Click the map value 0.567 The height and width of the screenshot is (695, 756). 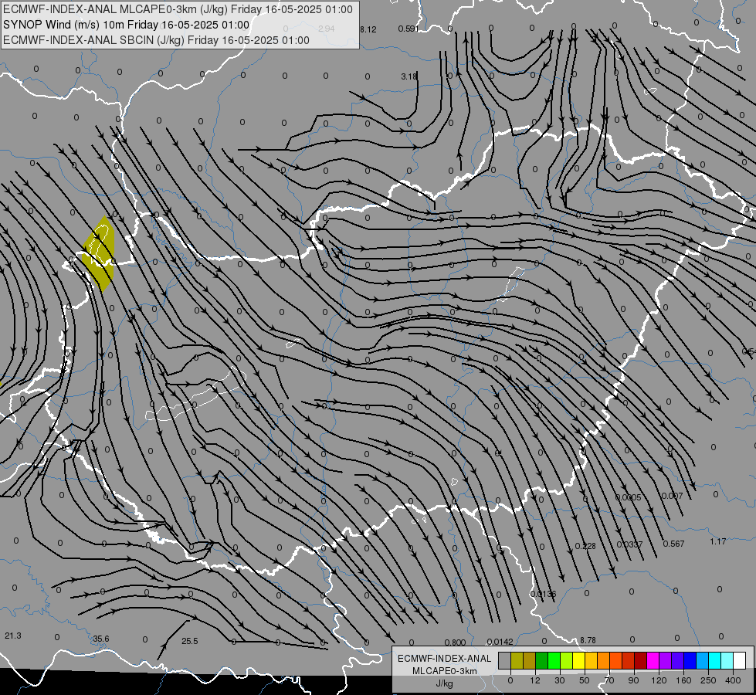click(673, 544)
